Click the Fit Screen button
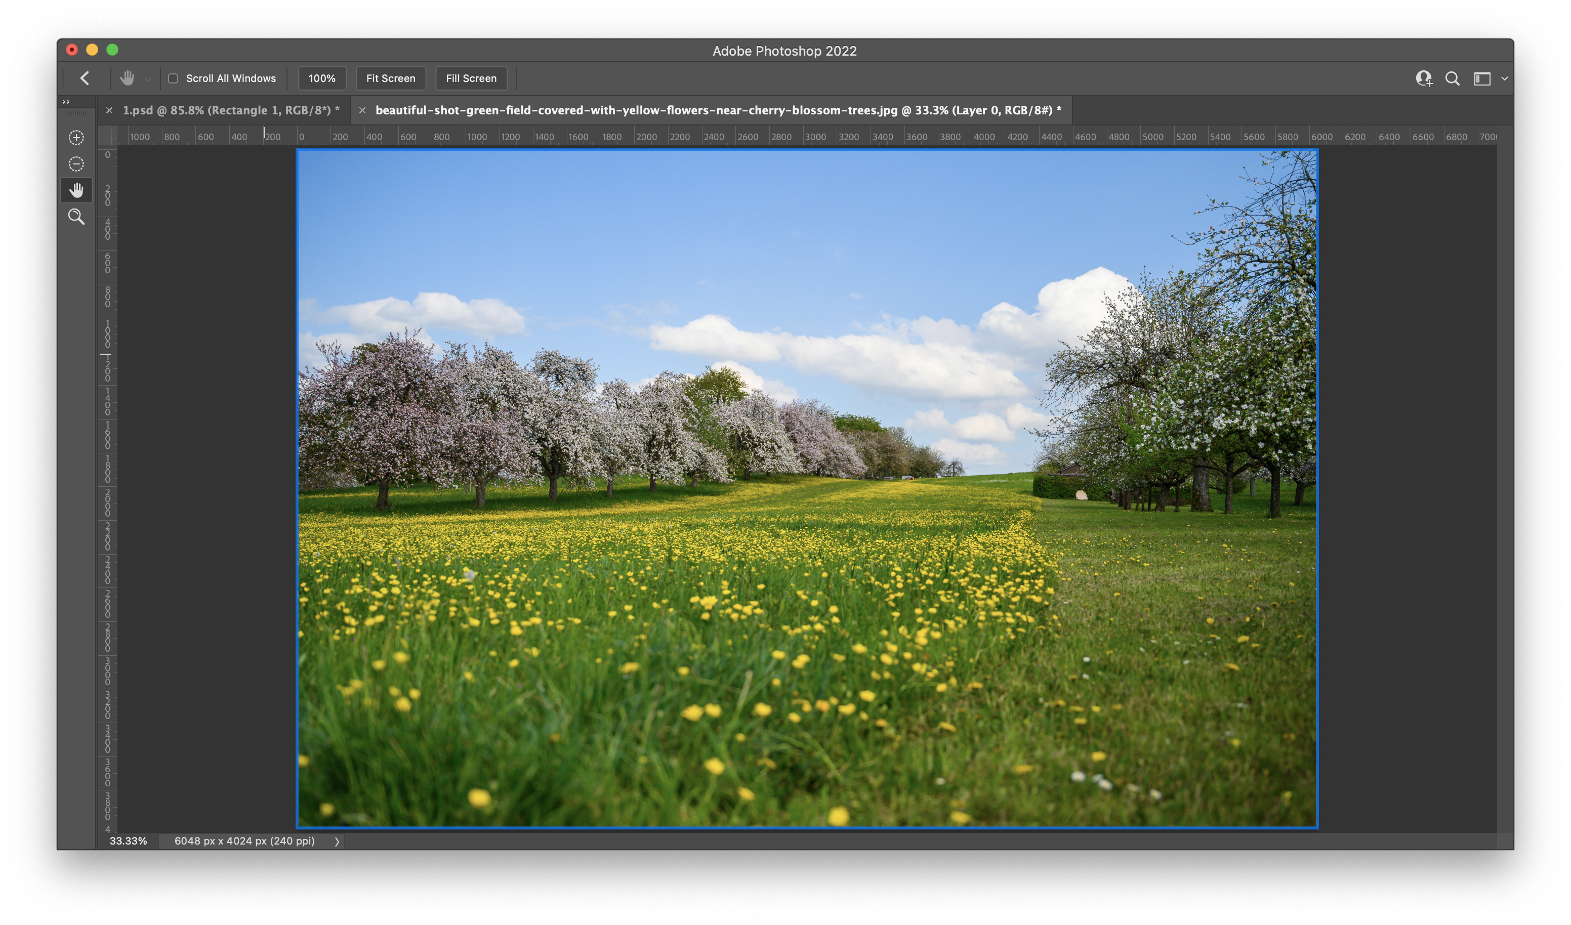Image resolution: width=1571 pixels, height=925 pixels. pos(390,78)
